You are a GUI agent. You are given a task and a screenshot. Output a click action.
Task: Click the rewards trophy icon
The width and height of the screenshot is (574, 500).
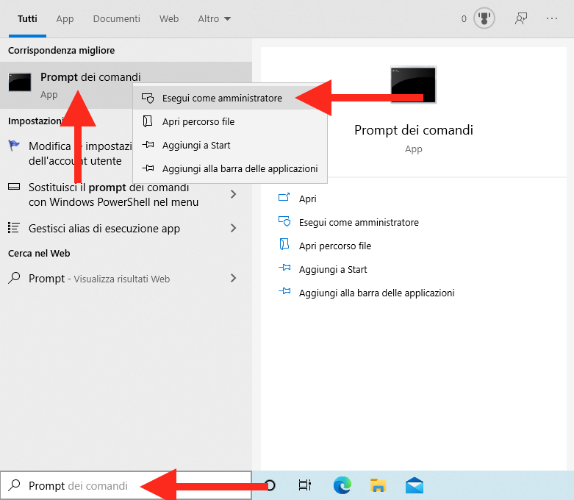(x=484, y=18)
